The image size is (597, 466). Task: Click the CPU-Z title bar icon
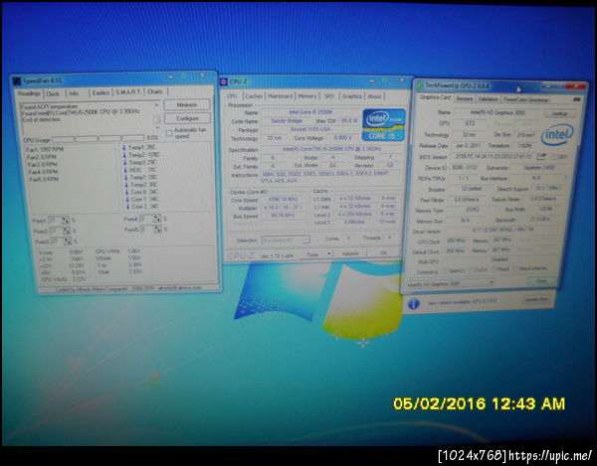pyautogui.click(x=224, y=81)
